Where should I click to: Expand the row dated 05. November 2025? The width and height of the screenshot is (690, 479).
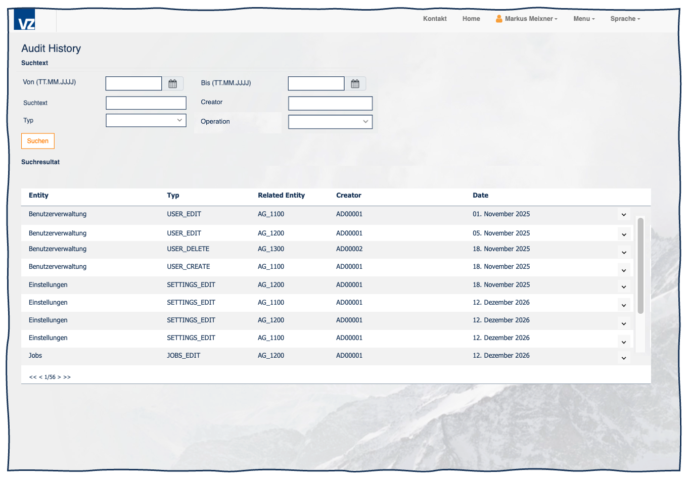[x=624, y=234]
